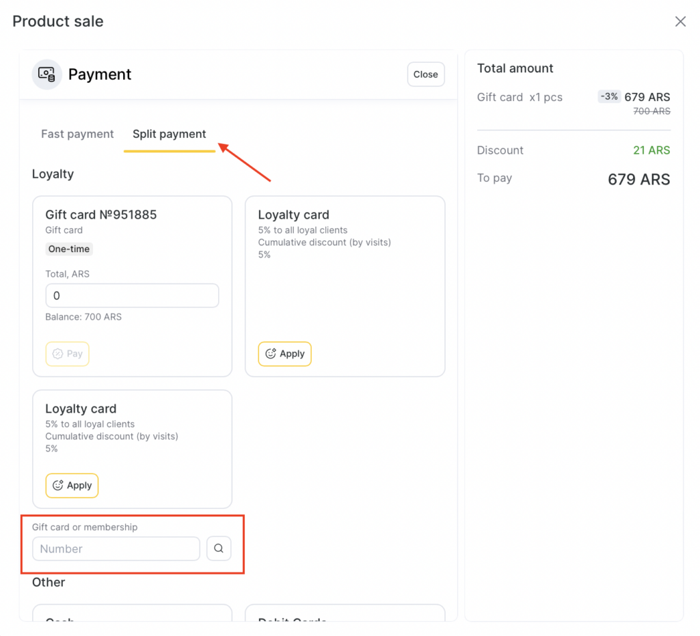Viewport: 700px width, 636px height.
Task: Click the One-time label on gift card
Action: pos(69,249)
